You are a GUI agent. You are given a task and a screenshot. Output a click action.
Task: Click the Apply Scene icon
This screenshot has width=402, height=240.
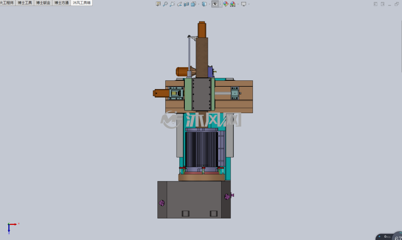click(233, 4)
